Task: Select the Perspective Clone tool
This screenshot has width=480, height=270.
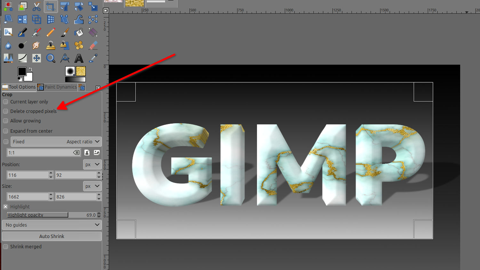Action: (x=65, y=45)
